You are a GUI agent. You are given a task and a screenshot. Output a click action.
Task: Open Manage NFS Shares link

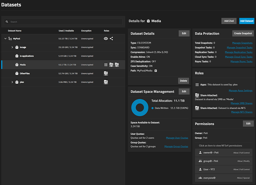pos(242,112)
